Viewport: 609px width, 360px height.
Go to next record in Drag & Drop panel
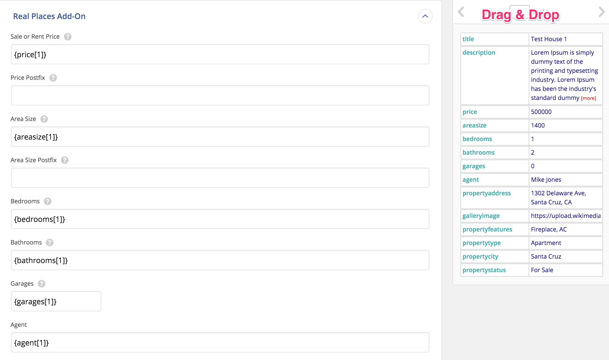click(601, 12)
